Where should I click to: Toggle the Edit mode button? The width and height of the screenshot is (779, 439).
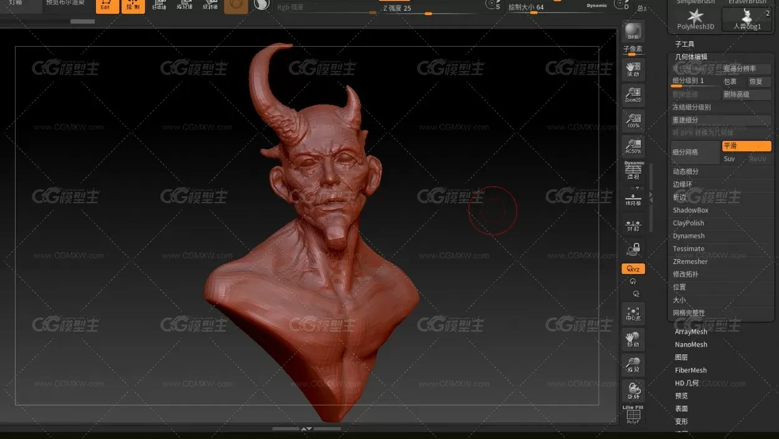tap(107, 6)
